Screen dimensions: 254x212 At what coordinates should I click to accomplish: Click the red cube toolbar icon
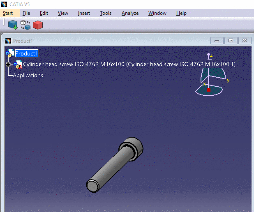coord(38,25)
